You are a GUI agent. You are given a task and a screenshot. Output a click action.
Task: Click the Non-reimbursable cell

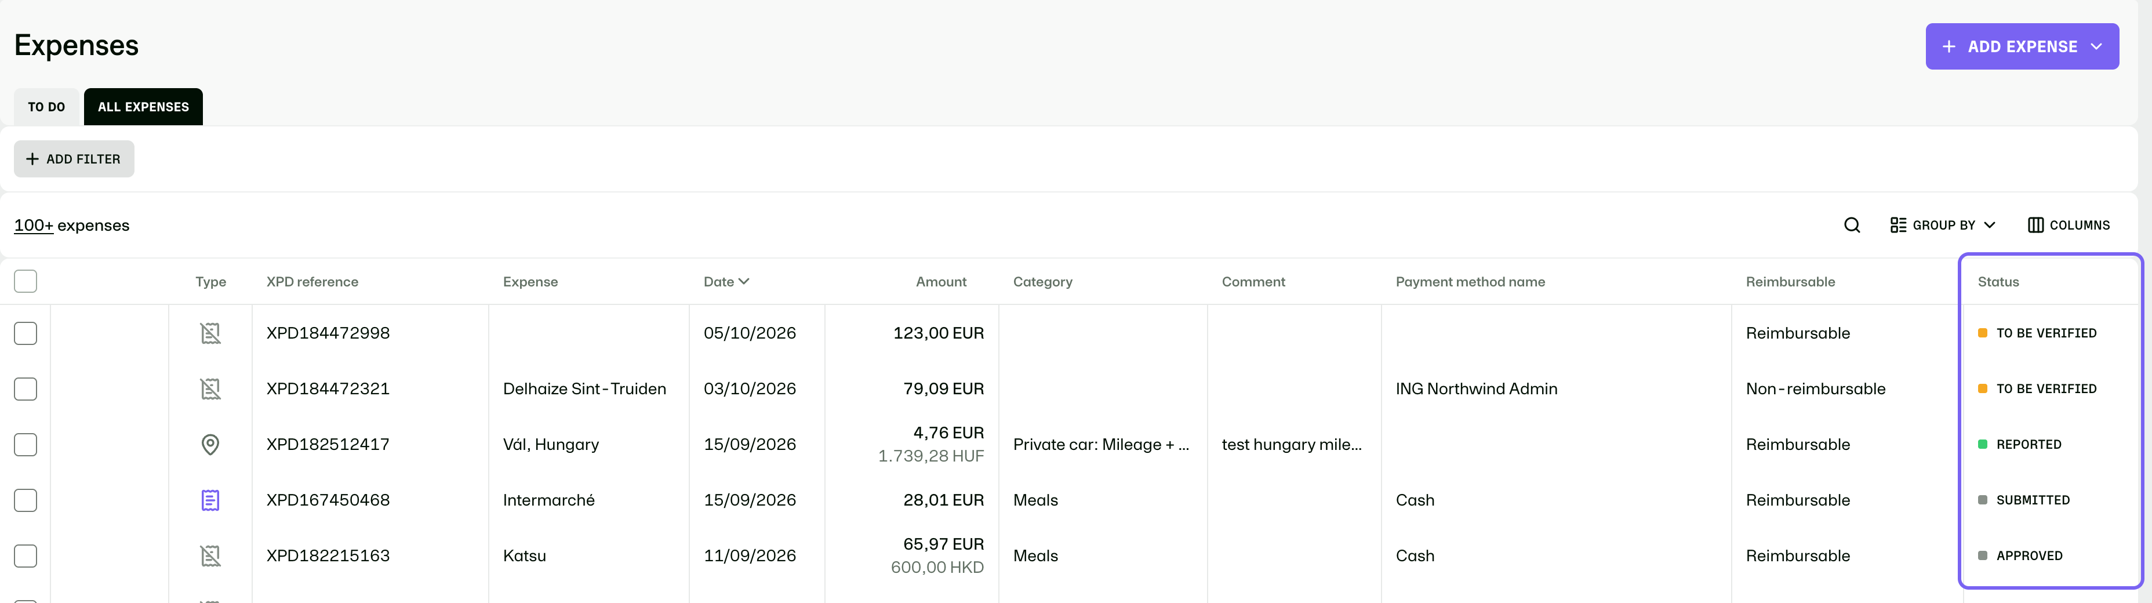(1816, 389)
